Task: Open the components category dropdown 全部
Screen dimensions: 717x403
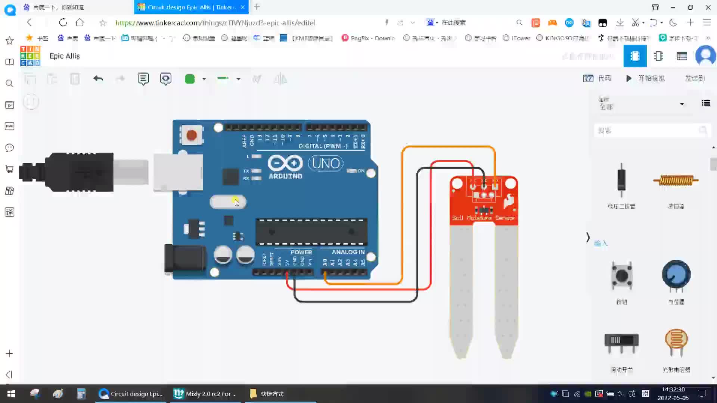Action: [642, 104]
